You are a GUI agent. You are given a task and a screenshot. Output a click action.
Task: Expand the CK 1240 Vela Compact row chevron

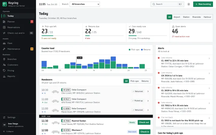pyautogui.click(x=148, y=91)
